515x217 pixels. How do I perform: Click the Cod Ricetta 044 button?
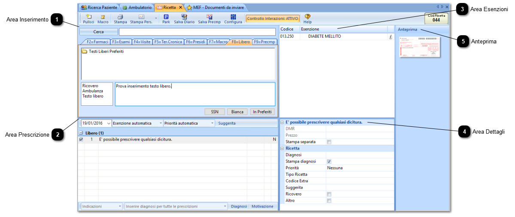pyautogui.click(x=436, y=18)
